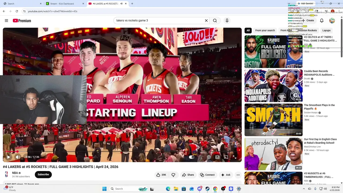Open the YouTube guide hamburger menu
343x193 pixels.
point(6,21)
